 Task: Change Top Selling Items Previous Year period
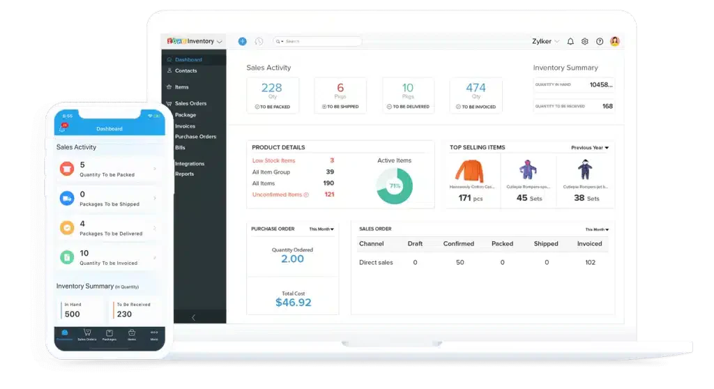590,148
